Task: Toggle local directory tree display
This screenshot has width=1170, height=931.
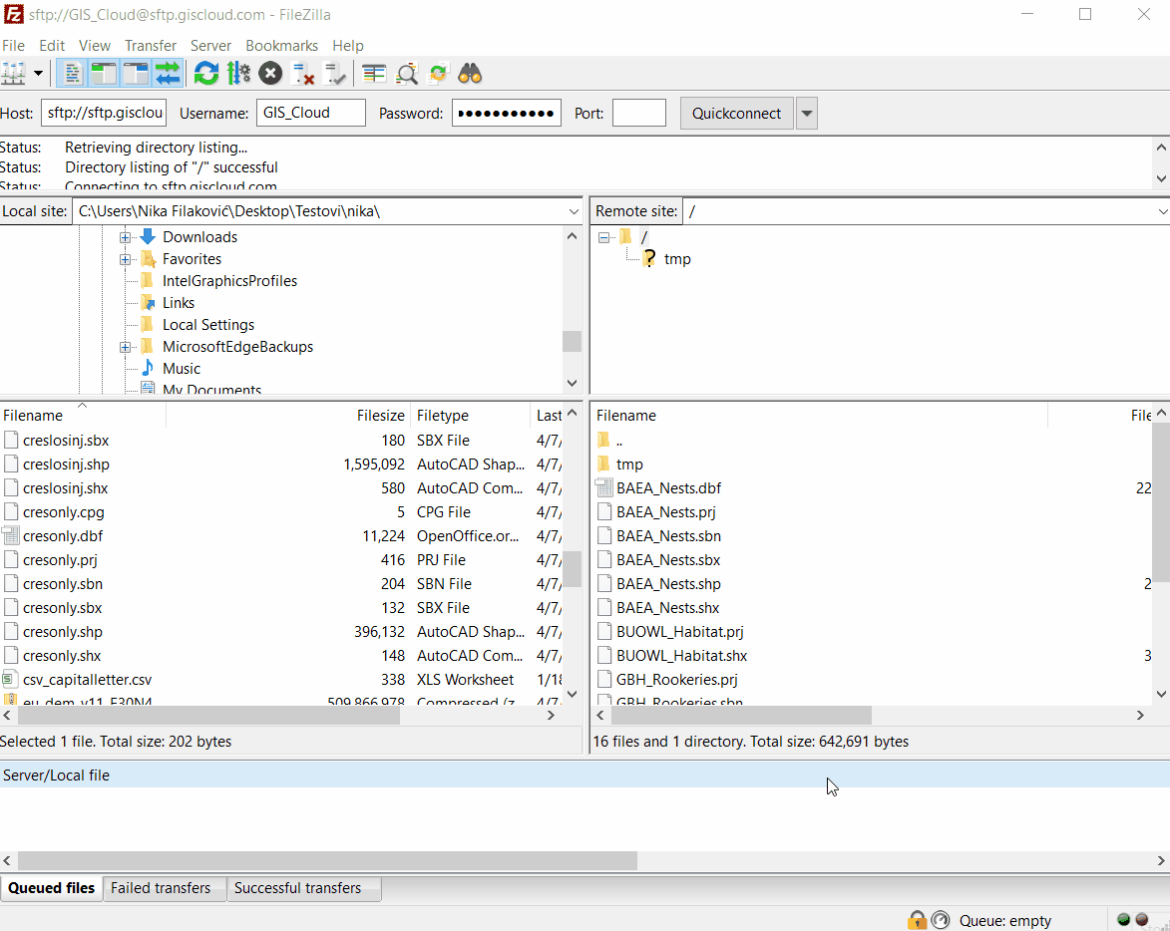Action: click(x=104, y=74)
